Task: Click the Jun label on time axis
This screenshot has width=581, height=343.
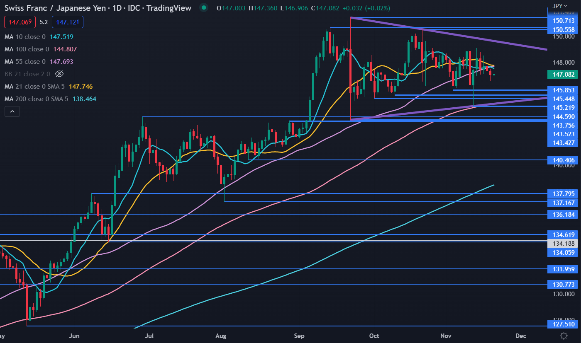Action: coord(75,335)
